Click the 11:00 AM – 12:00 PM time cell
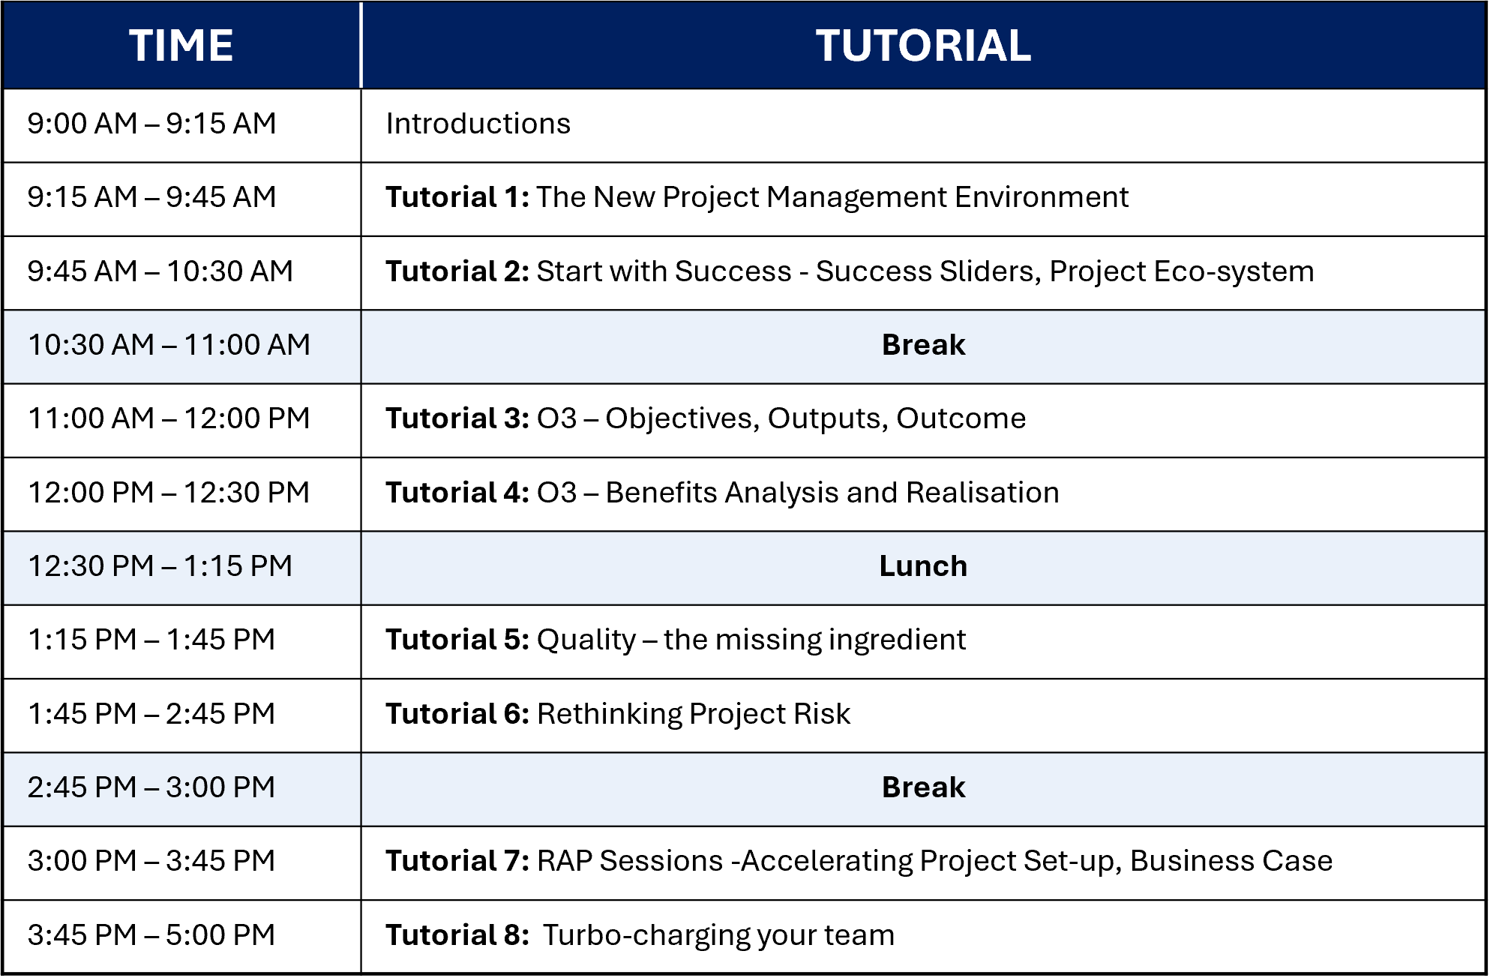 click(x=181, y=420)
